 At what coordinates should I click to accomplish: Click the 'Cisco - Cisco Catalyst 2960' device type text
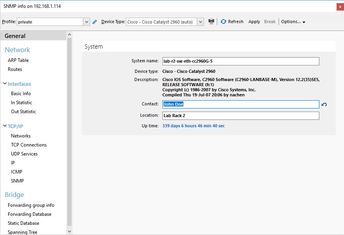tap(189, 71)
